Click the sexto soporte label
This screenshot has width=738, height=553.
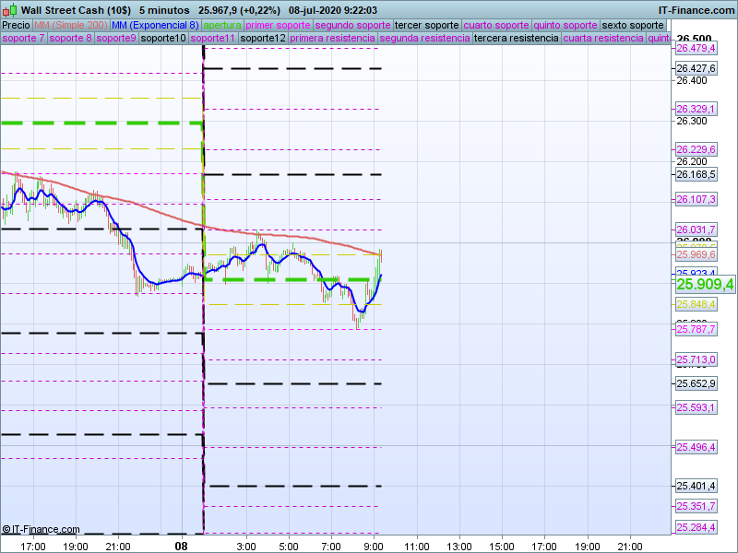632,25
